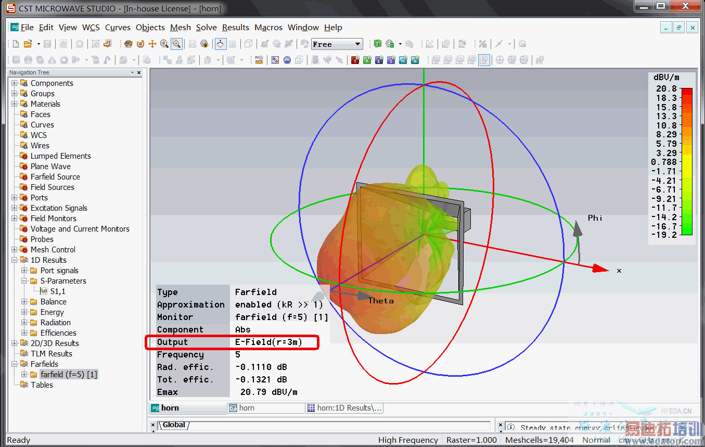705x447 pixels.
Task: Open a file with the folder icon
Action: coord(28,44)
